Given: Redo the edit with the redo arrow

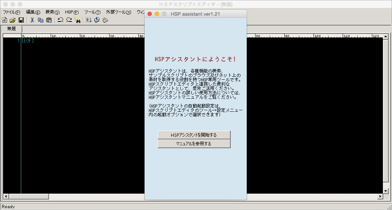Looking at the screenshot, I should pyautogui.click(x=69, y=20).
